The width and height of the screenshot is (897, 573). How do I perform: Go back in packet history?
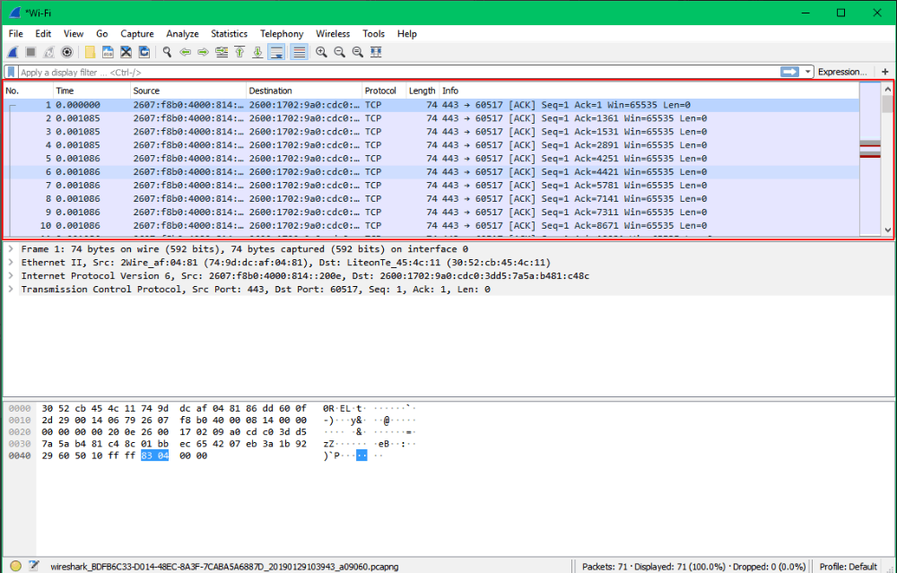pyautogui.click(x=185, y=52)
